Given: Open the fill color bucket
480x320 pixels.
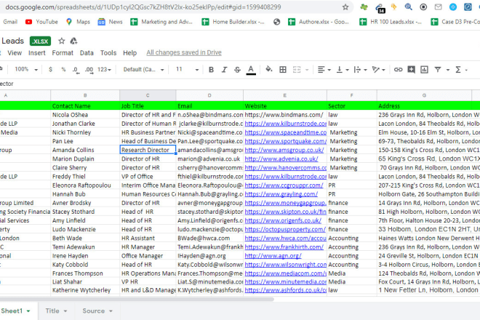Looking at the screenshot, I should [x=269, y=69].
